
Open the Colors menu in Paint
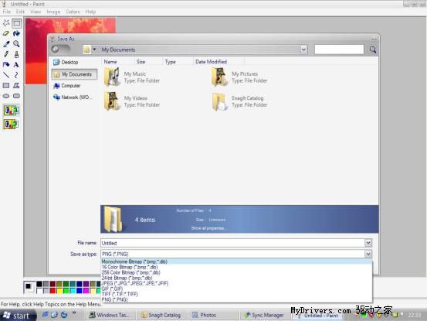(73, 12)
